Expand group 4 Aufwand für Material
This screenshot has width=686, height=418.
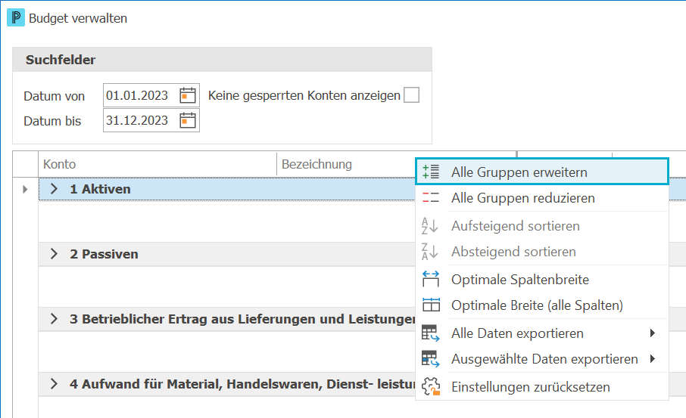click(54, 384)
